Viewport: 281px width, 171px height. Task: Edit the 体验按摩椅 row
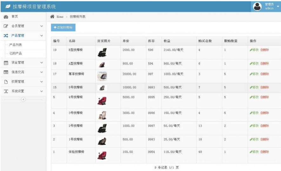(x=254, y=152)
